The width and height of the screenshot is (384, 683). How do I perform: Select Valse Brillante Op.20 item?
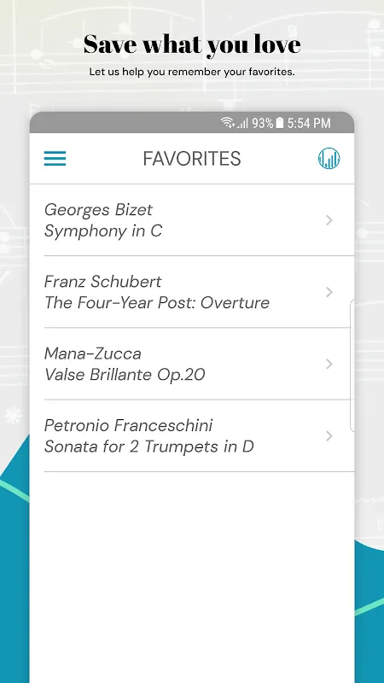pyautogui.click(x=125, y=375)
